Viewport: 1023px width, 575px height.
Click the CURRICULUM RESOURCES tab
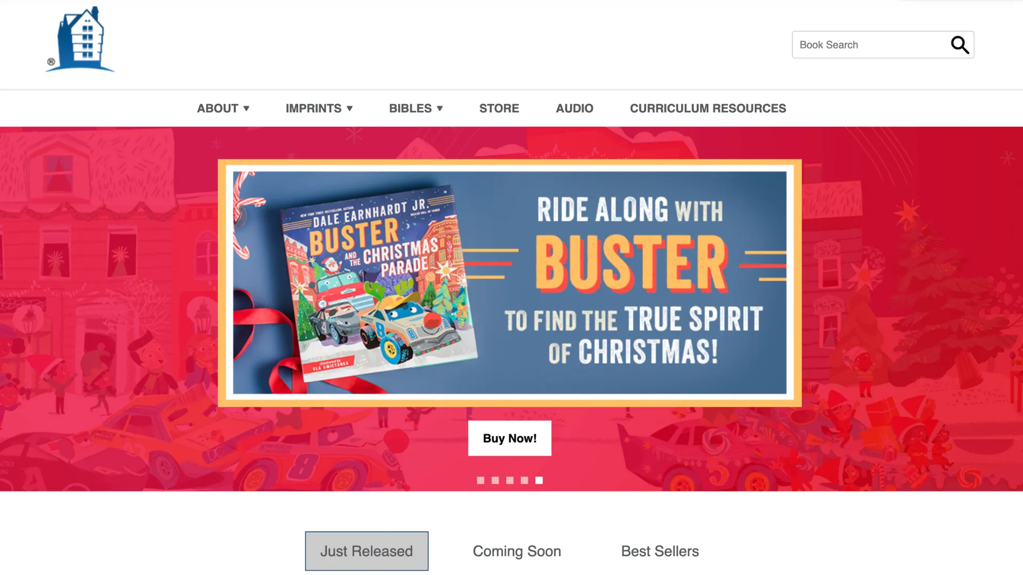coord(708,108)
